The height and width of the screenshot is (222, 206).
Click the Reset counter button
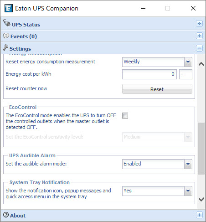(157, 89)
